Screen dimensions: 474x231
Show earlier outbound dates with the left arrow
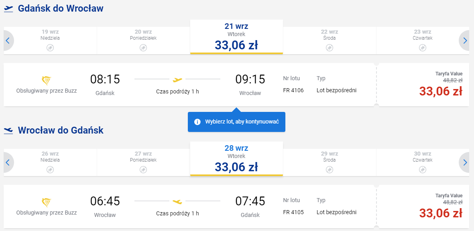tap(8, 41)
